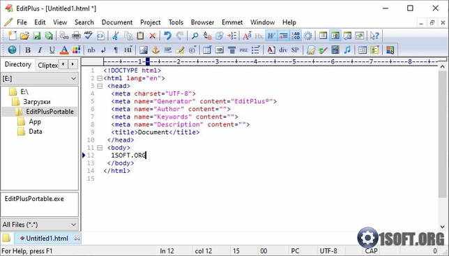Click the Copy toolbar icon
This screenshot has height=256, width=449.
click(128, 36)
